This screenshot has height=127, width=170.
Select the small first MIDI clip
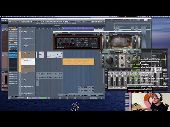coord(41,55)
